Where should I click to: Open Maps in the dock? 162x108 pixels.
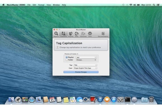pyautogui.click(x=73, y=100)
